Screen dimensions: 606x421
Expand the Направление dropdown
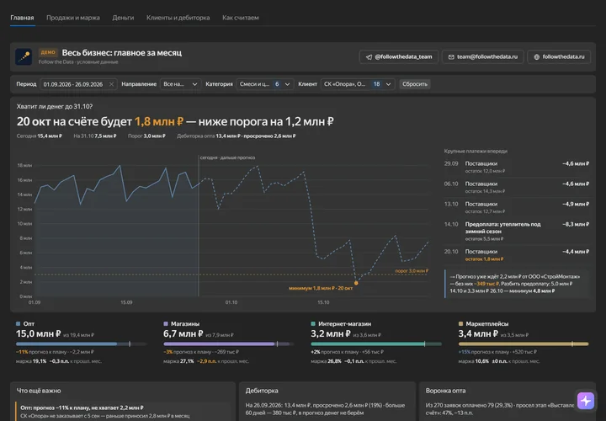click(x=180, y=84)
